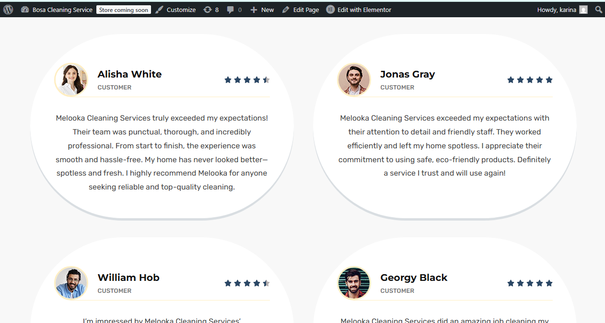The width and height of the screenshot is (605, 323).
Task: Click Jonas Gray's five-star rating
Action: point(530,80)
